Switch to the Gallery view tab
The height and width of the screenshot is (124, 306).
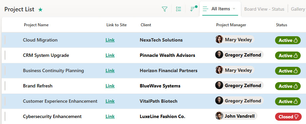pyautogui.click(x=298, y=9)
